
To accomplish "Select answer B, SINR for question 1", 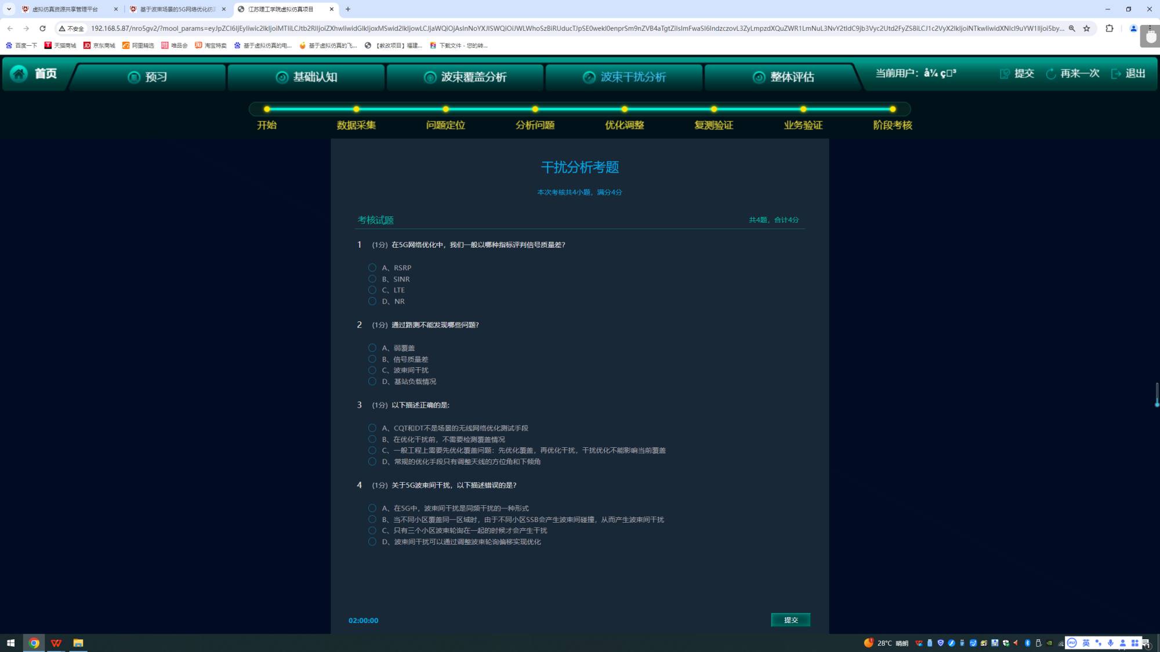I will 372,279.
